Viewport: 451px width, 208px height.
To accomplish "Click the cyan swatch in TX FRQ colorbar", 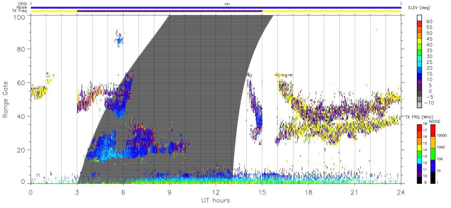I will [419, 161].
